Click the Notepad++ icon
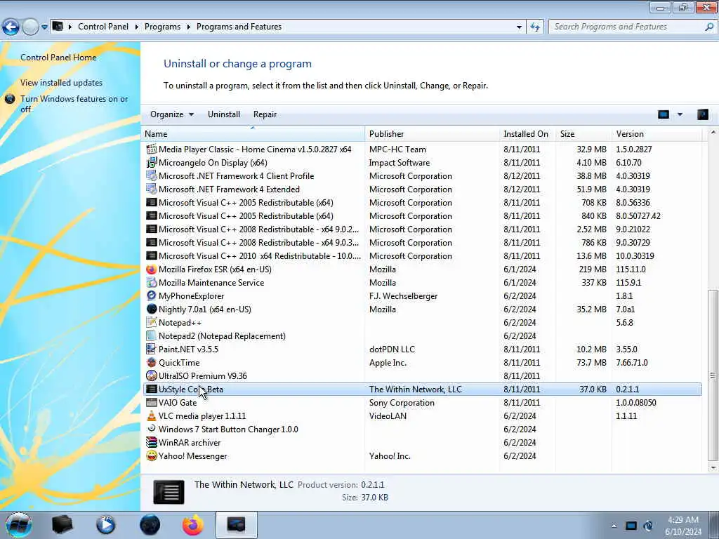 coord(152,323)
